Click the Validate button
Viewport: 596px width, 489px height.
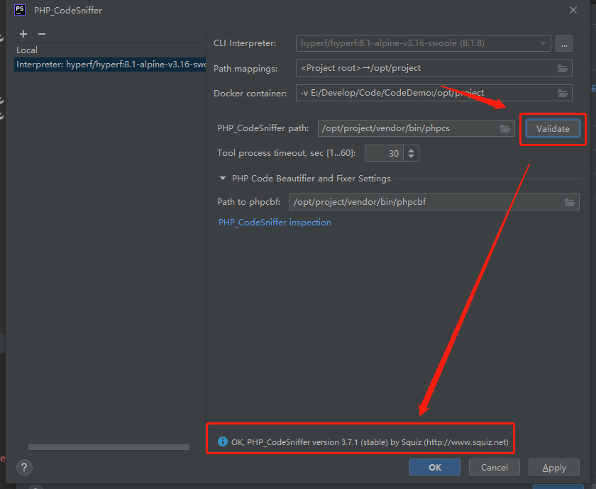pyautogui.click(x=553, y=129)
